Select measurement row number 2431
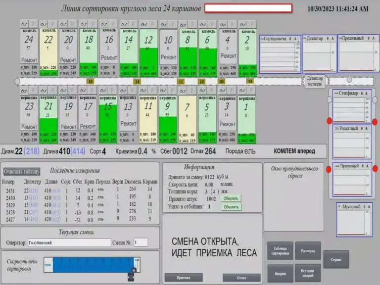380x285 pixels. pos(80,190)
